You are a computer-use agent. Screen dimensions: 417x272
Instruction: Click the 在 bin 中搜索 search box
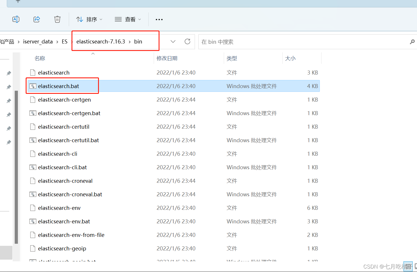308,42
